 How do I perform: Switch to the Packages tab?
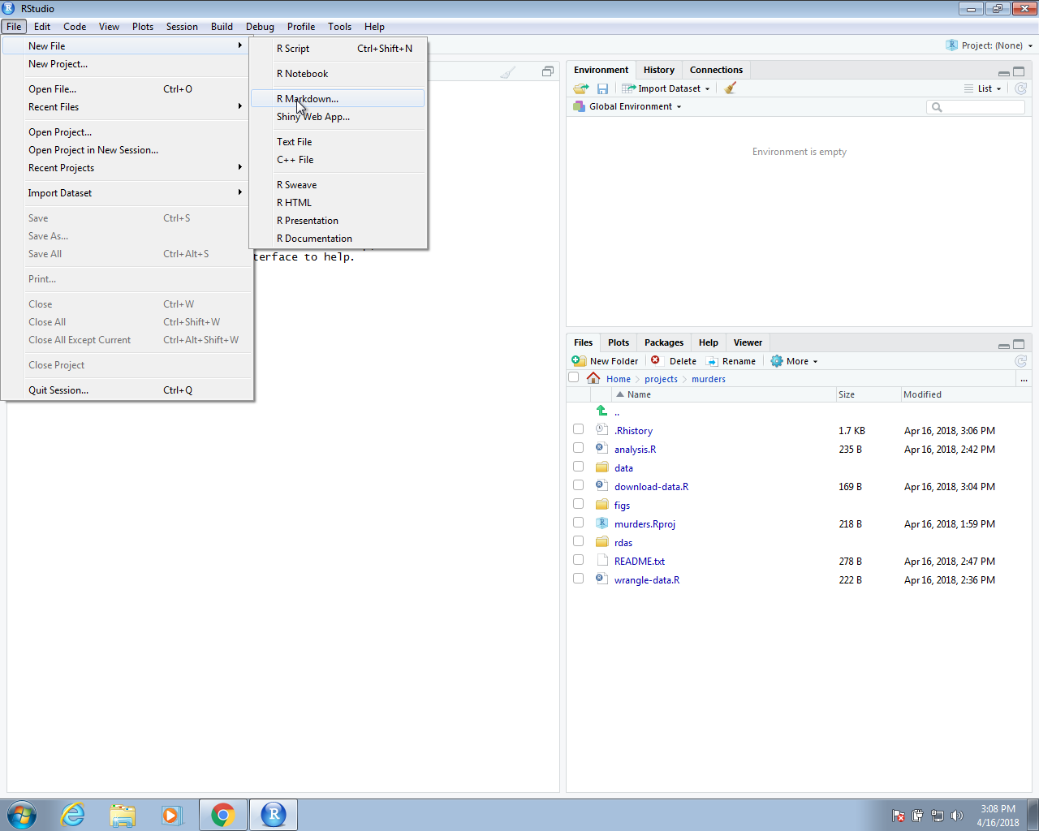pyautogui.click(x=664, y=342)
